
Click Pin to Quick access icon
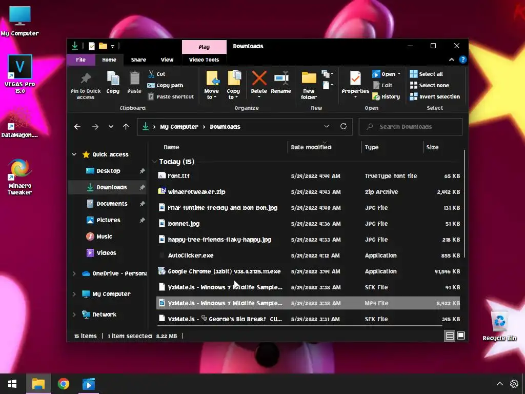coord(86,79)
